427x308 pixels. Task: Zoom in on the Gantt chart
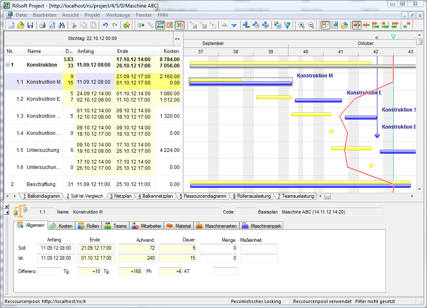click(301, 25)
